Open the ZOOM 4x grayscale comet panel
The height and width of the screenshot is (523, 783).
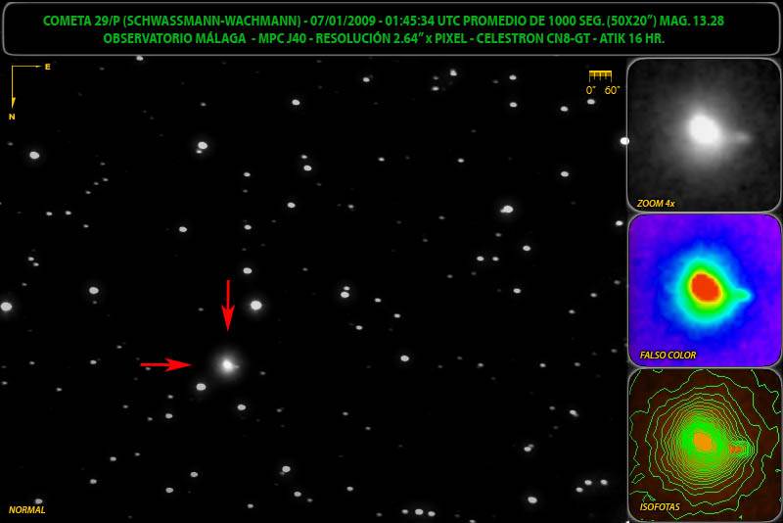pyautogui.click(x=704, y=135)
